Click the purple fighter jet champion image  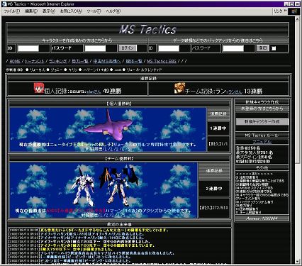coord(108,126)
